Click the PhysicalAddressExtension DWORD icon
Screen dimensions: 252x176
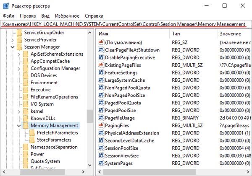click(101, 133)
